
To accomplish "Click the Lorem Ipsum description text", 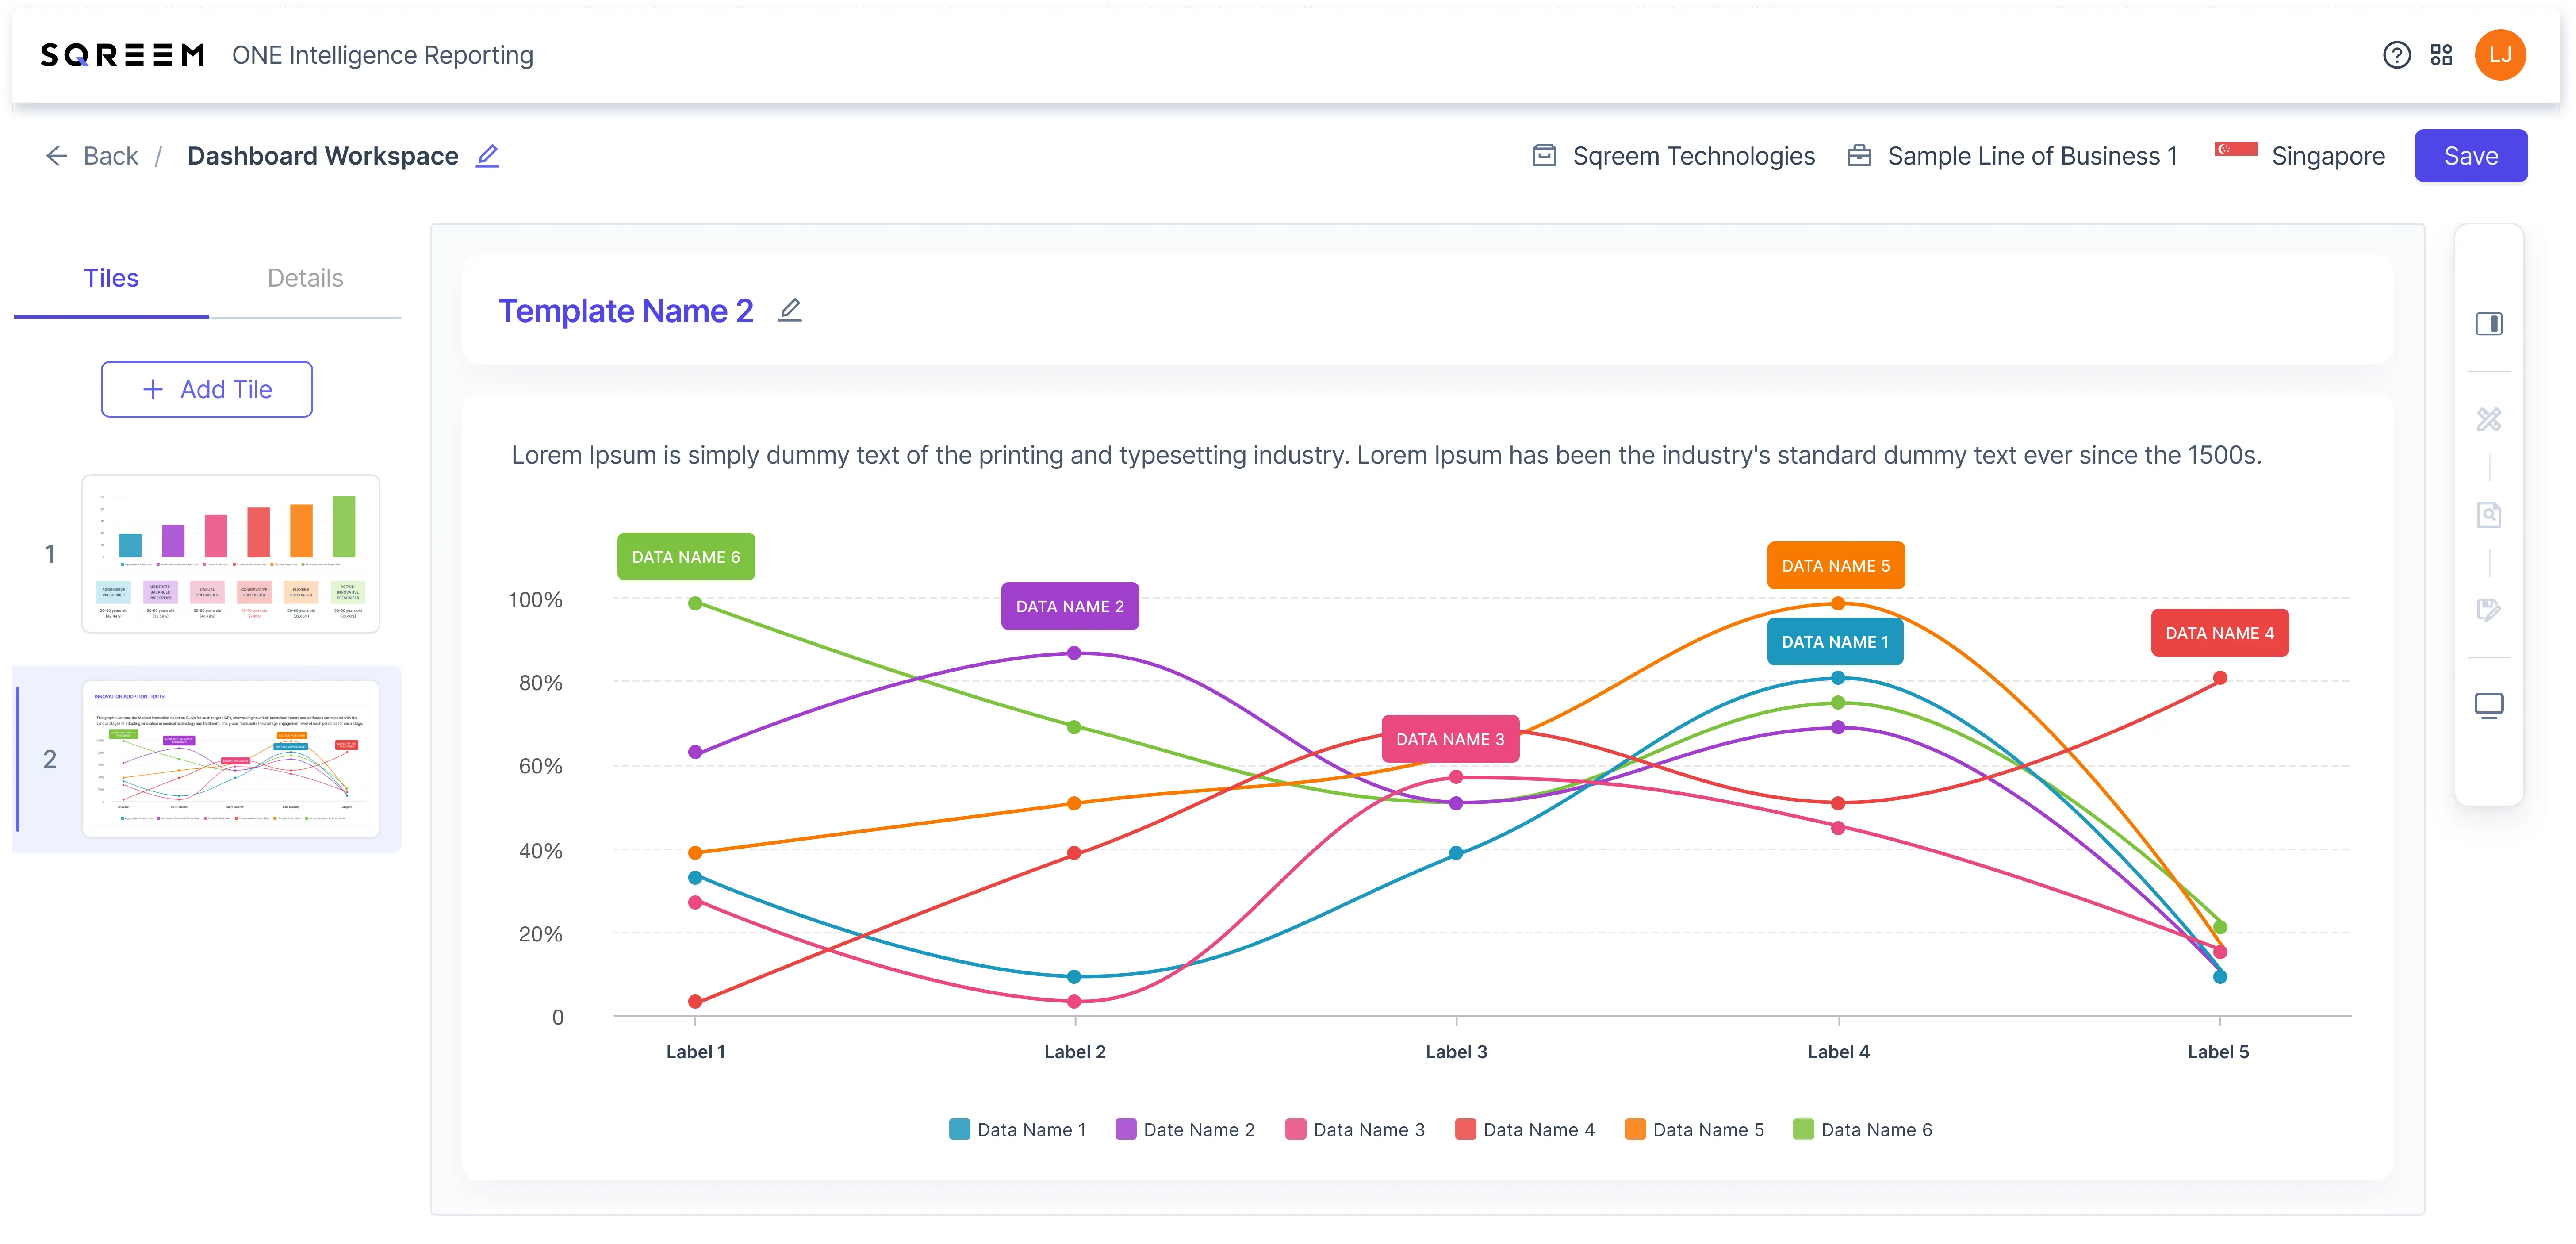I will [1386, 455].
